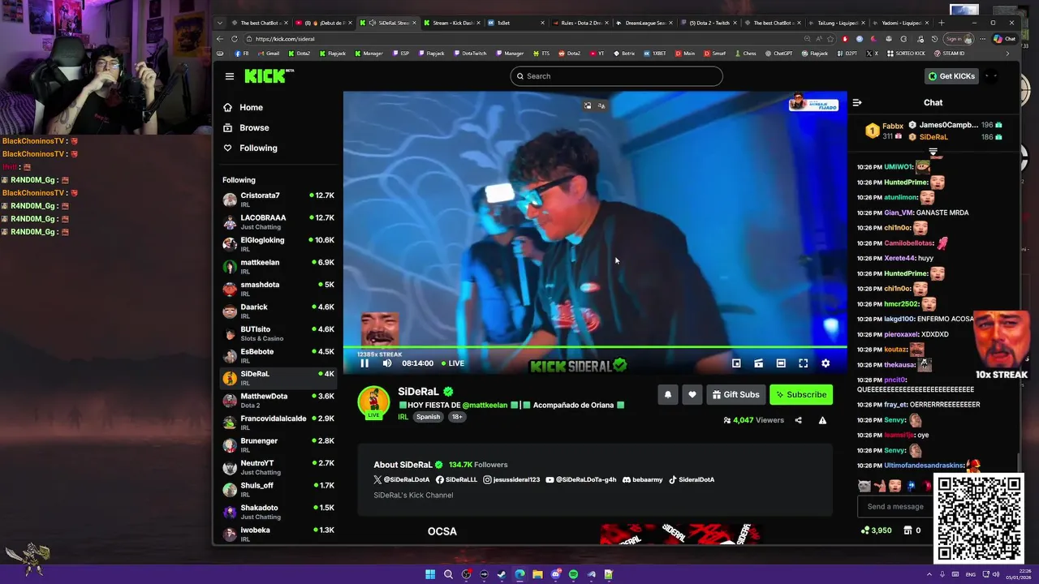Open Cristorata7 channel in Following list
The height and width of the screenshot is (584, 1039).
pyautogui.click(x=278, y=200)
